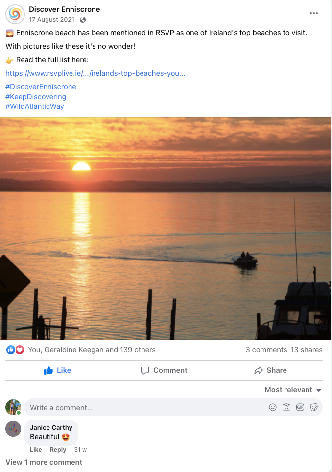The image size is (332, 472).
Task: Click the GIF icon in comment box
Action: [x=300, y=407]
